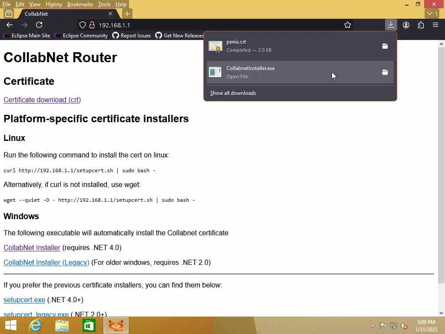Open the muted volume tray icon

(404, 325)
